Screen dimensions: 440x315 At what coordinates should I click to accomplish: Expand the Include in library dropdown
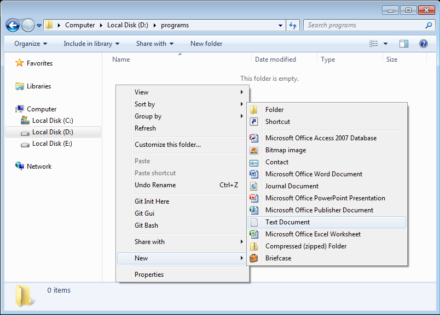[91, 44]
